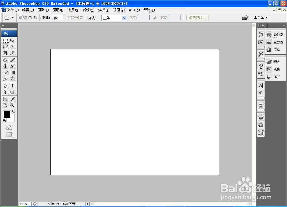Select the Blur tool
Viewport: 287px width, 207px height.
[6, 79]
